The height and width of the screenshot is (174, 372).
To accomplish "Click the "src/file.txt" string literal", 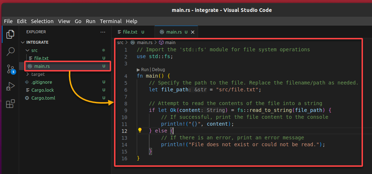I will [237, 90].
